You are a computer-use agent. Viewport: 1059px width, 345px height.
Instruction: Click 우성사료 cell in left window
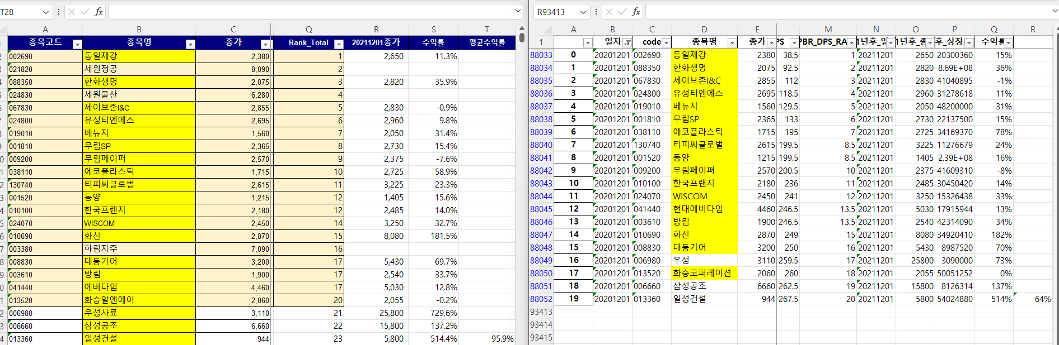pyautogui.click(x=139, y=313)
